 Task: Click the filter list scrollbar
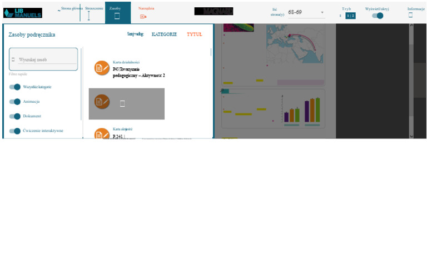click(81, 84)
